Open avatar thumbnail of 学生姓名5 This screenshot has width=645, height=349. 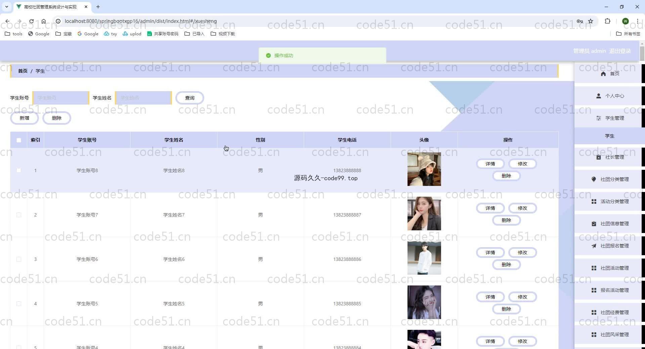coord(424,302)
